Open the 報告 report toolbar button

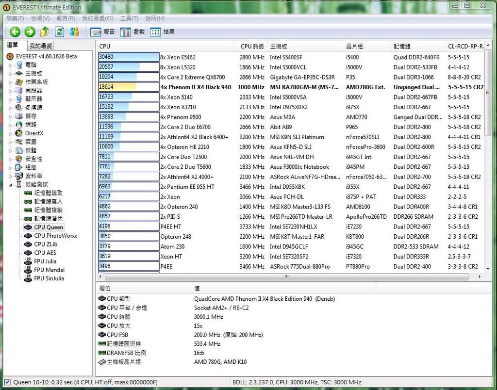coord(102,32)
